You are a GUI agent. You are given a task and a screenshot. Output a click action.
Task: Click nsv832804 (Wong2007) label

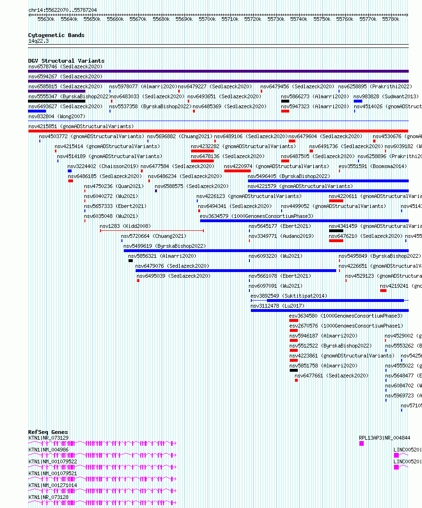click(x=57, y=117)
